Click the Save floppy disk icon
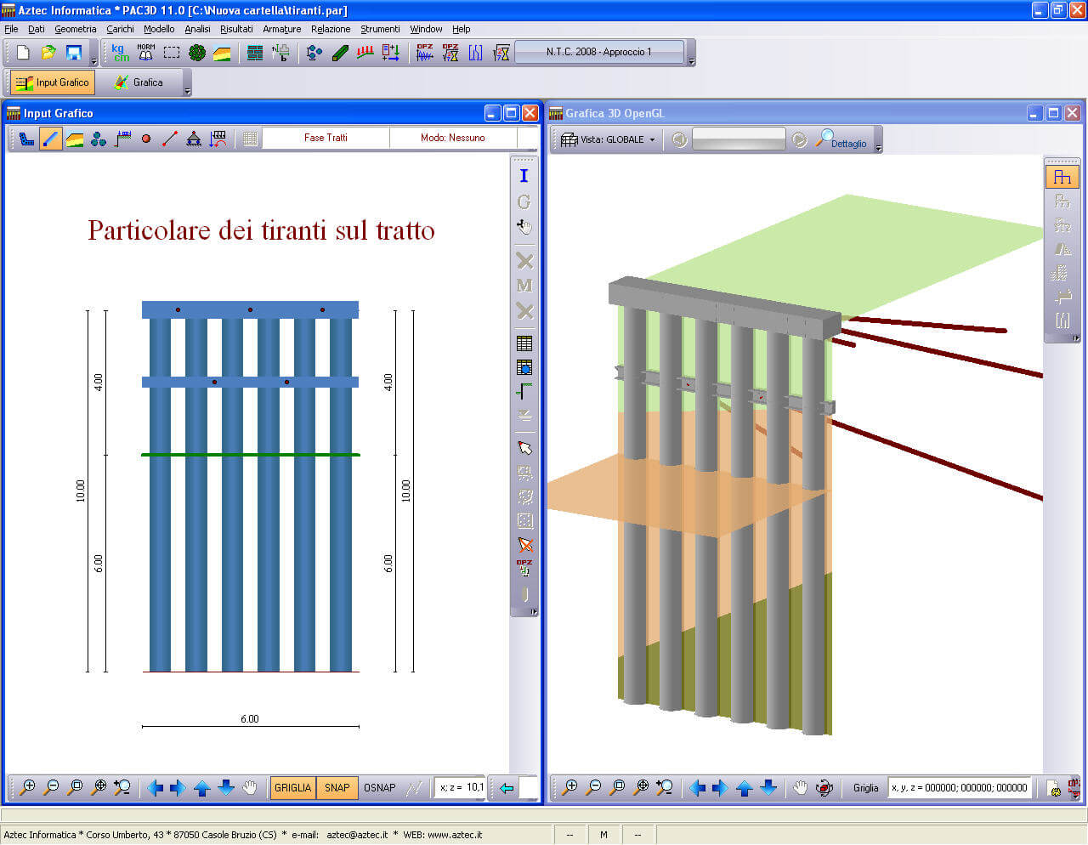 point(73,53)
